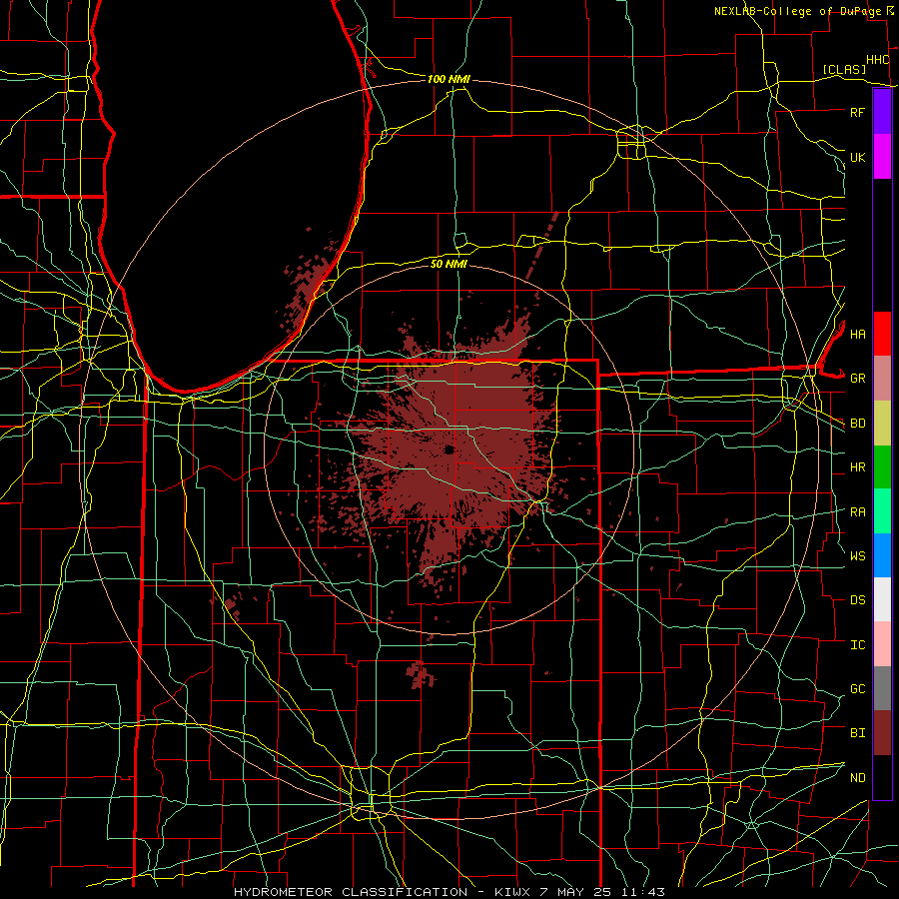This screenshot has width=899, height=899.
Task: Click the echo patch along Lake Michigan's southeast shore
Action: pyautogui.click(x=307, y=287)
